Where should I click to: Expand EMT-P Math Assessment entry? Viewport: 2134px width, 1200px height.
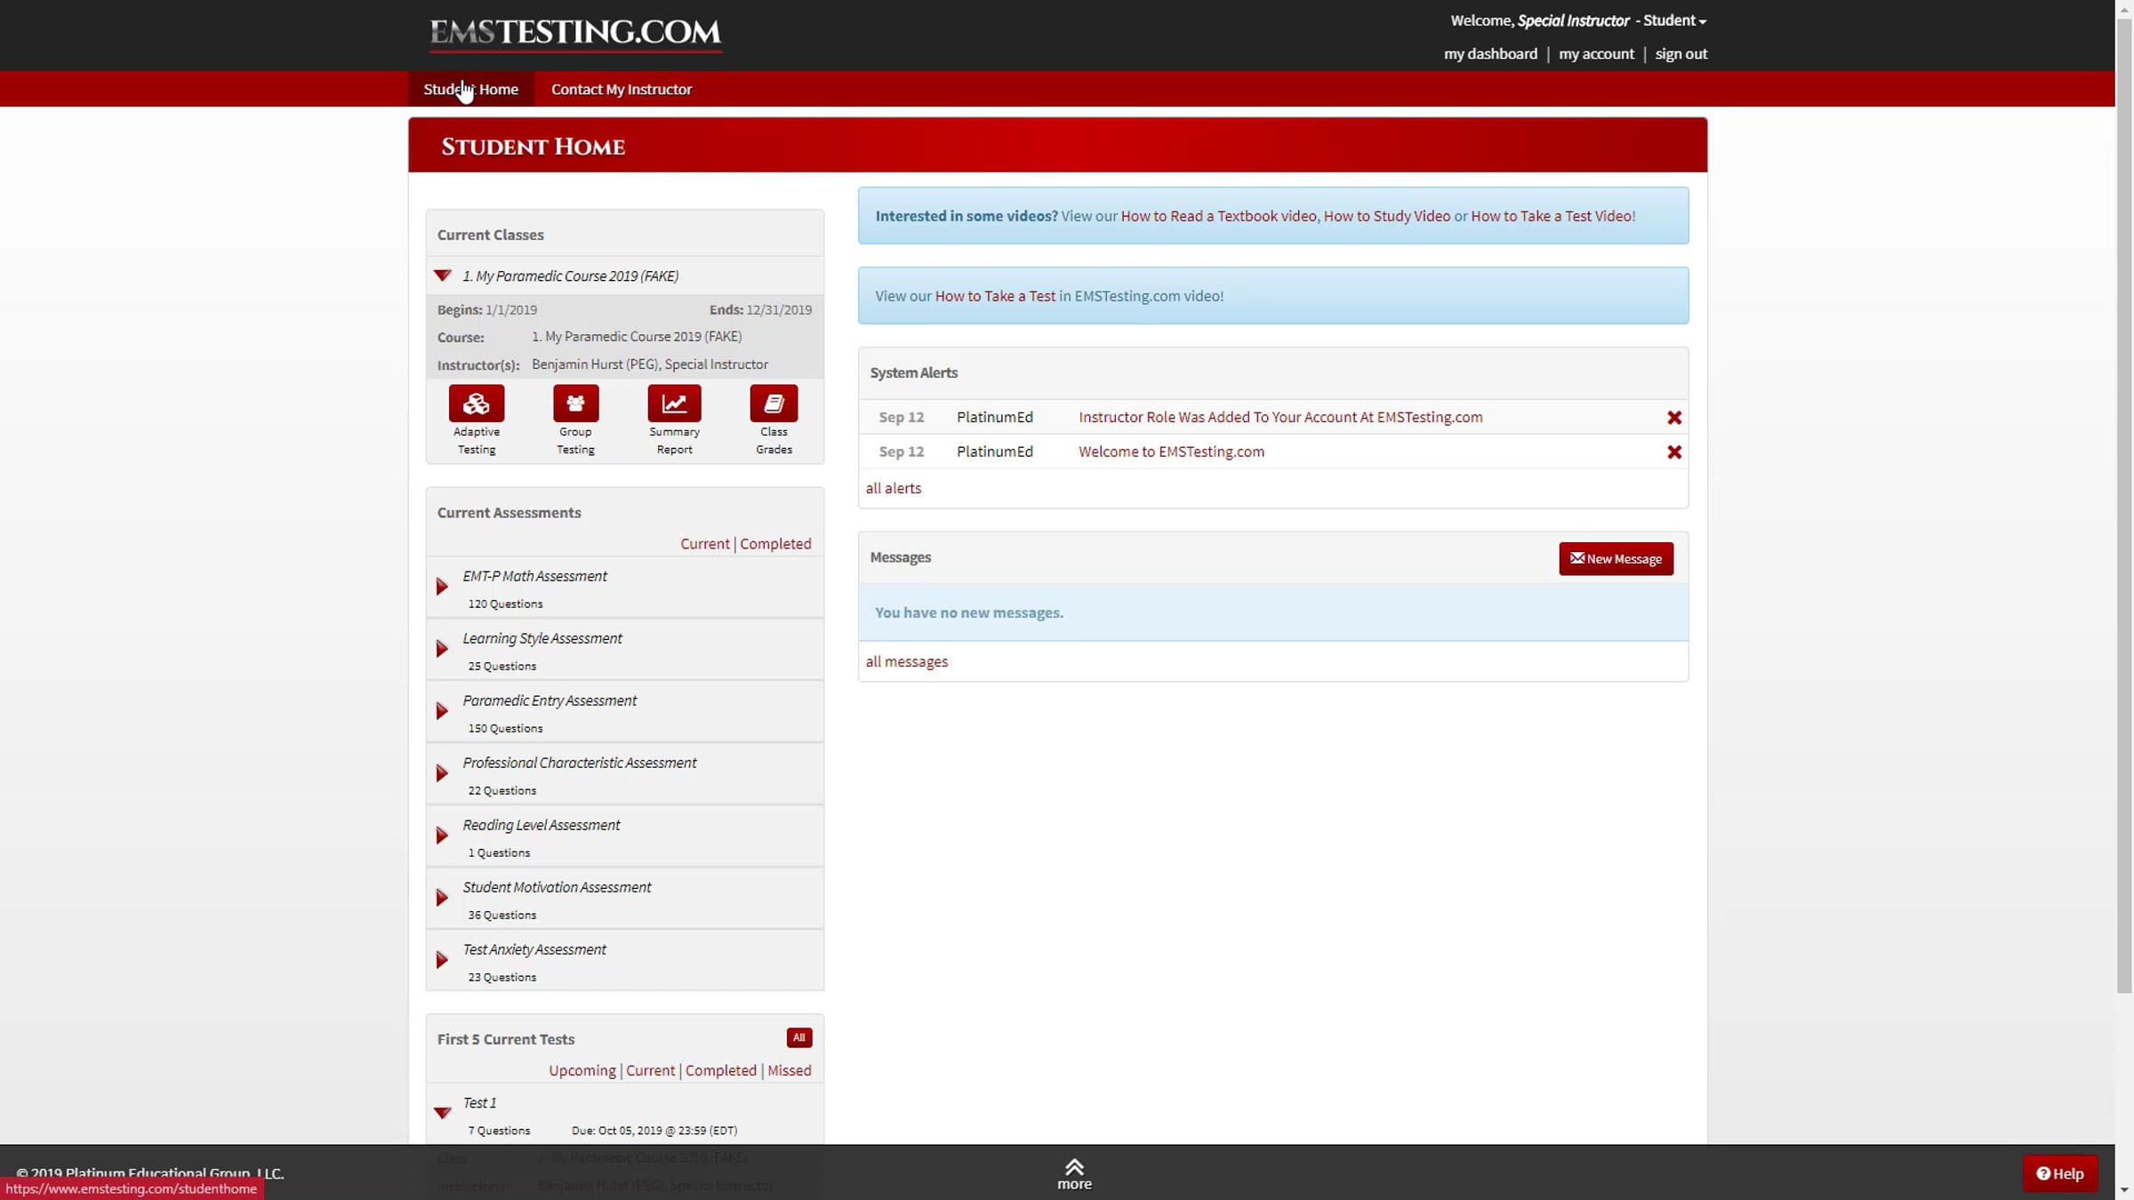pos(442,587)
